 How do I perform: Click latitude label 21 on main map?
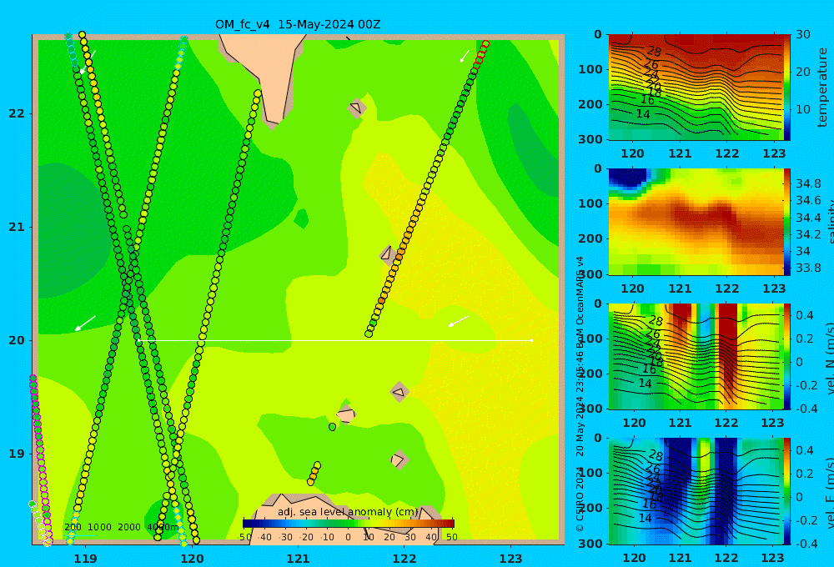(17, 227)
